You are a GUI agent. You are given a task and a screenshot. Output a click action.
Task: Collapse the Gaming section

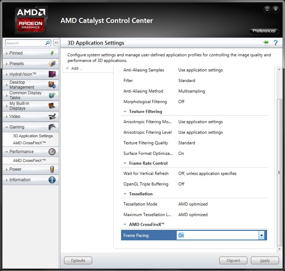click(7, 127)
